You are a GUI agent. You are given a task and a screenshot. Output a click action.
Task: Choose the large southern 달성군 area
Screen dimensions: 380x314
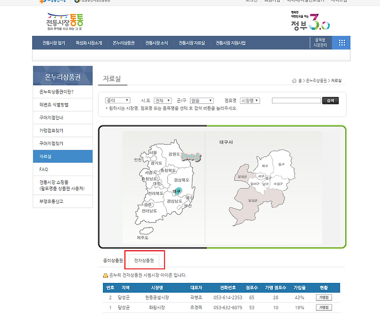[x=253, y=200]
